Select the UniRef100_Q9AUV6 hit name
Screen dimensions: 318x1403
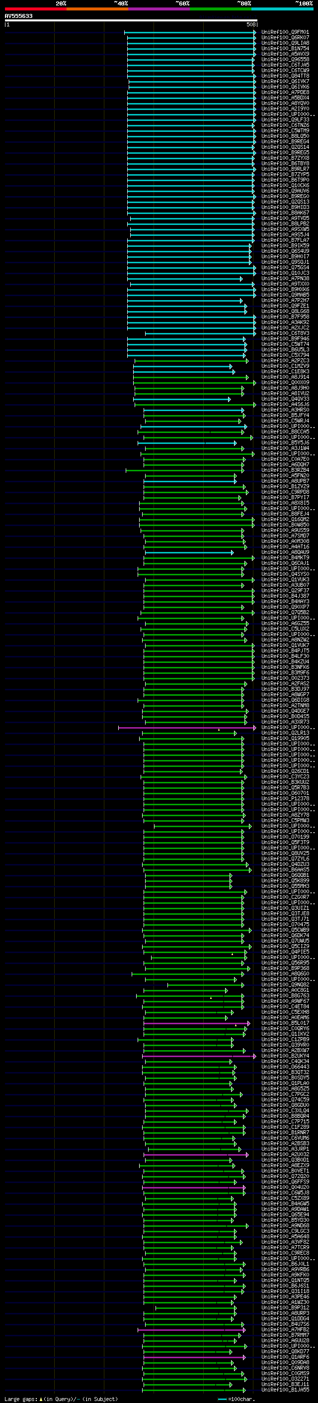285,191
